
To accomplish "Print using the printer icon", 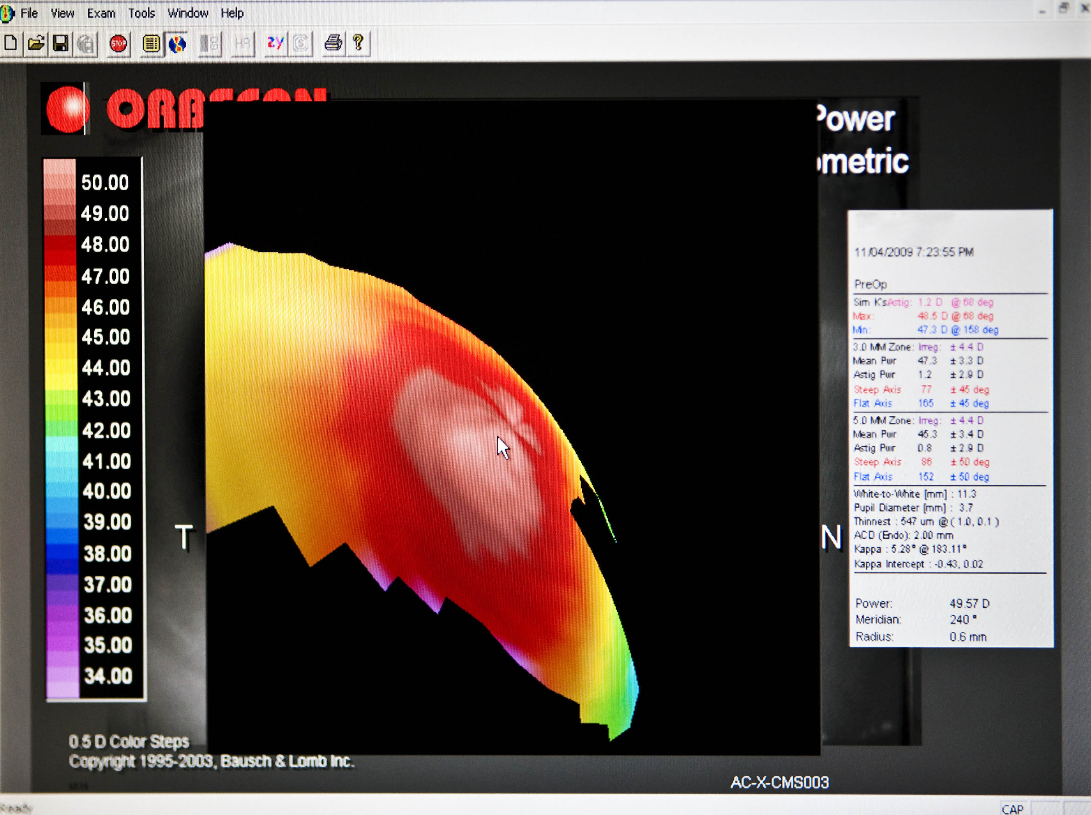I will click(333, 43).
